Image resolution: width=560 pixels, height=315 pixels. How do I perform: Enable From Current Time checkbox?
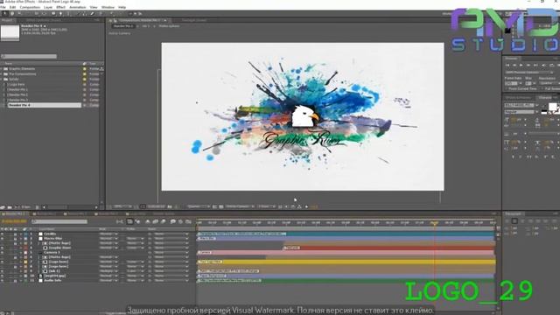point(507,88)
